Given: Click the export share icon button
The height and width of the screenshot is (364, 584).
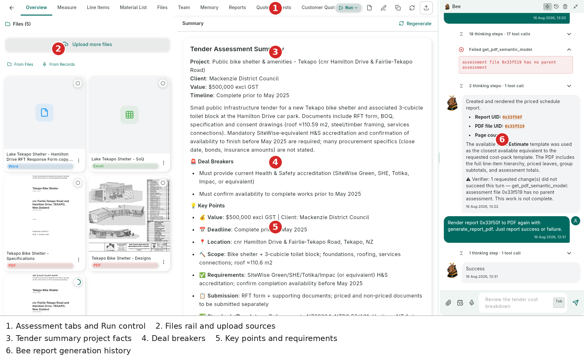Looking at the screenshot, I should (426, 8).
